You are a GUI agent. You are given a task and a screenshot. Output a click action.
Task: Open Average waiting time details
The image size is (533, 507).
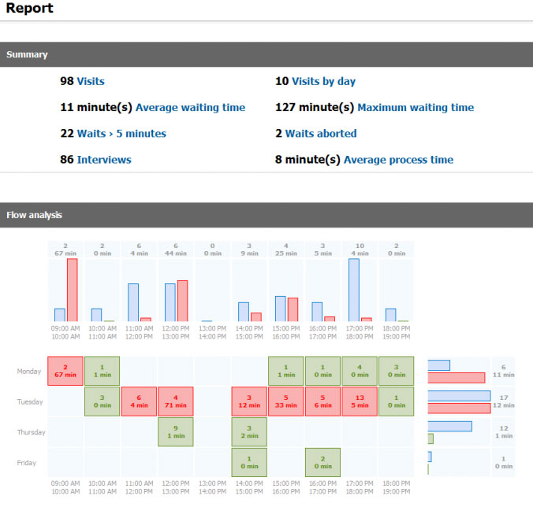click(190, 107)
